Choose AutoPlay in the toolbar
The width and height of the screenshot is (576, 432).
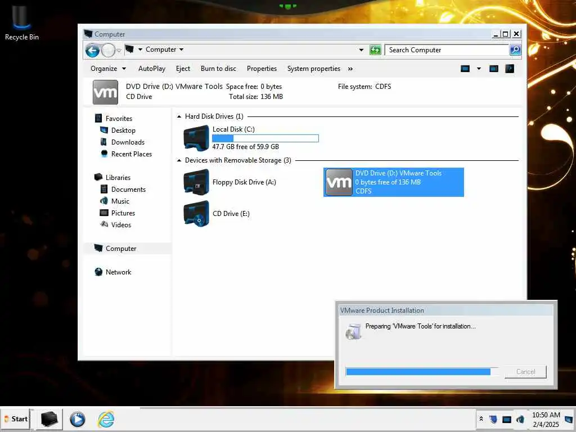[x=152, y=69]
